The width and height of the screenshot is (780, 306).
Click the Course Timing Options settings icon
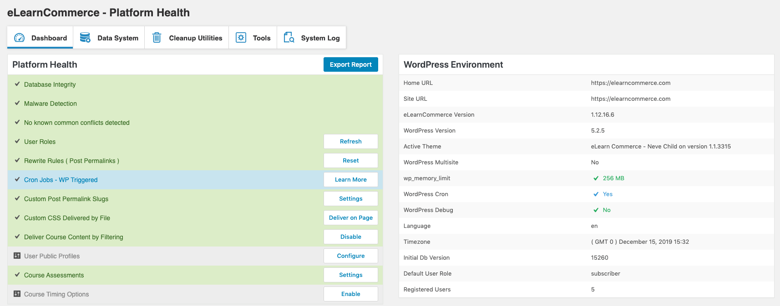(x=17, y=294)
